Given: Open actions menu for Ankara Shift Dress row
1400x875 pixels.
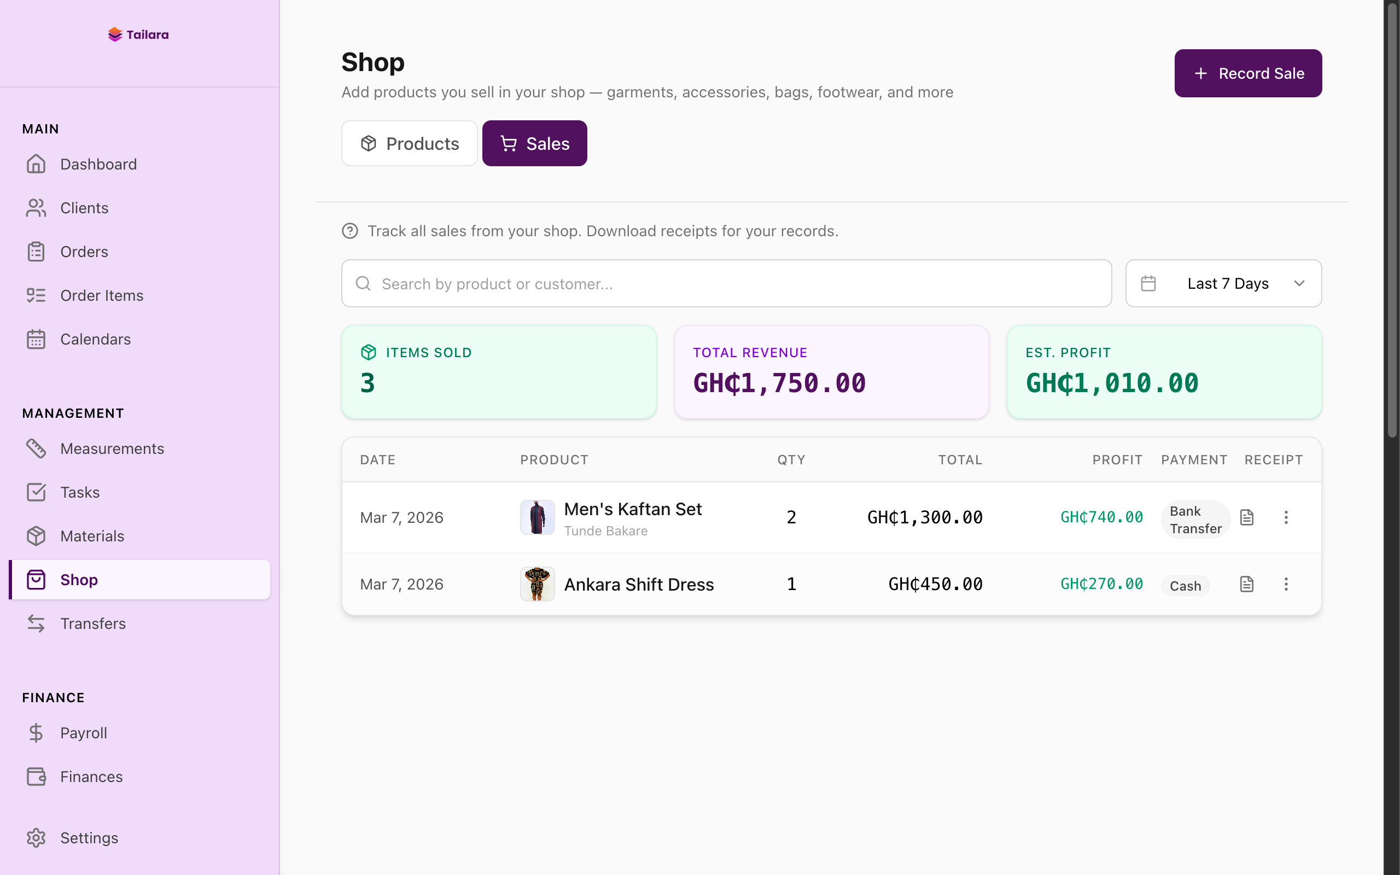Looking at the screenshot, I should click(x=1286, y=584).
